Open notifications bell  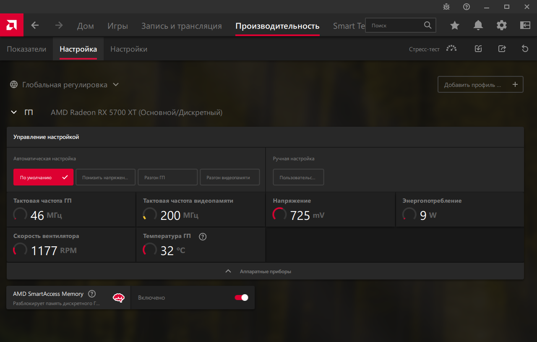point(478,26)
